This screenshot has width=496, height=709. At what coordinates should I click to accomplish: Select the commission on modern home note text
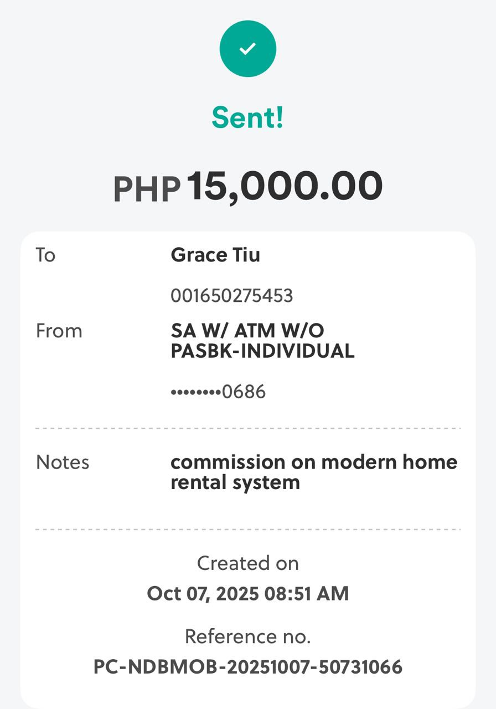point(313,462)
